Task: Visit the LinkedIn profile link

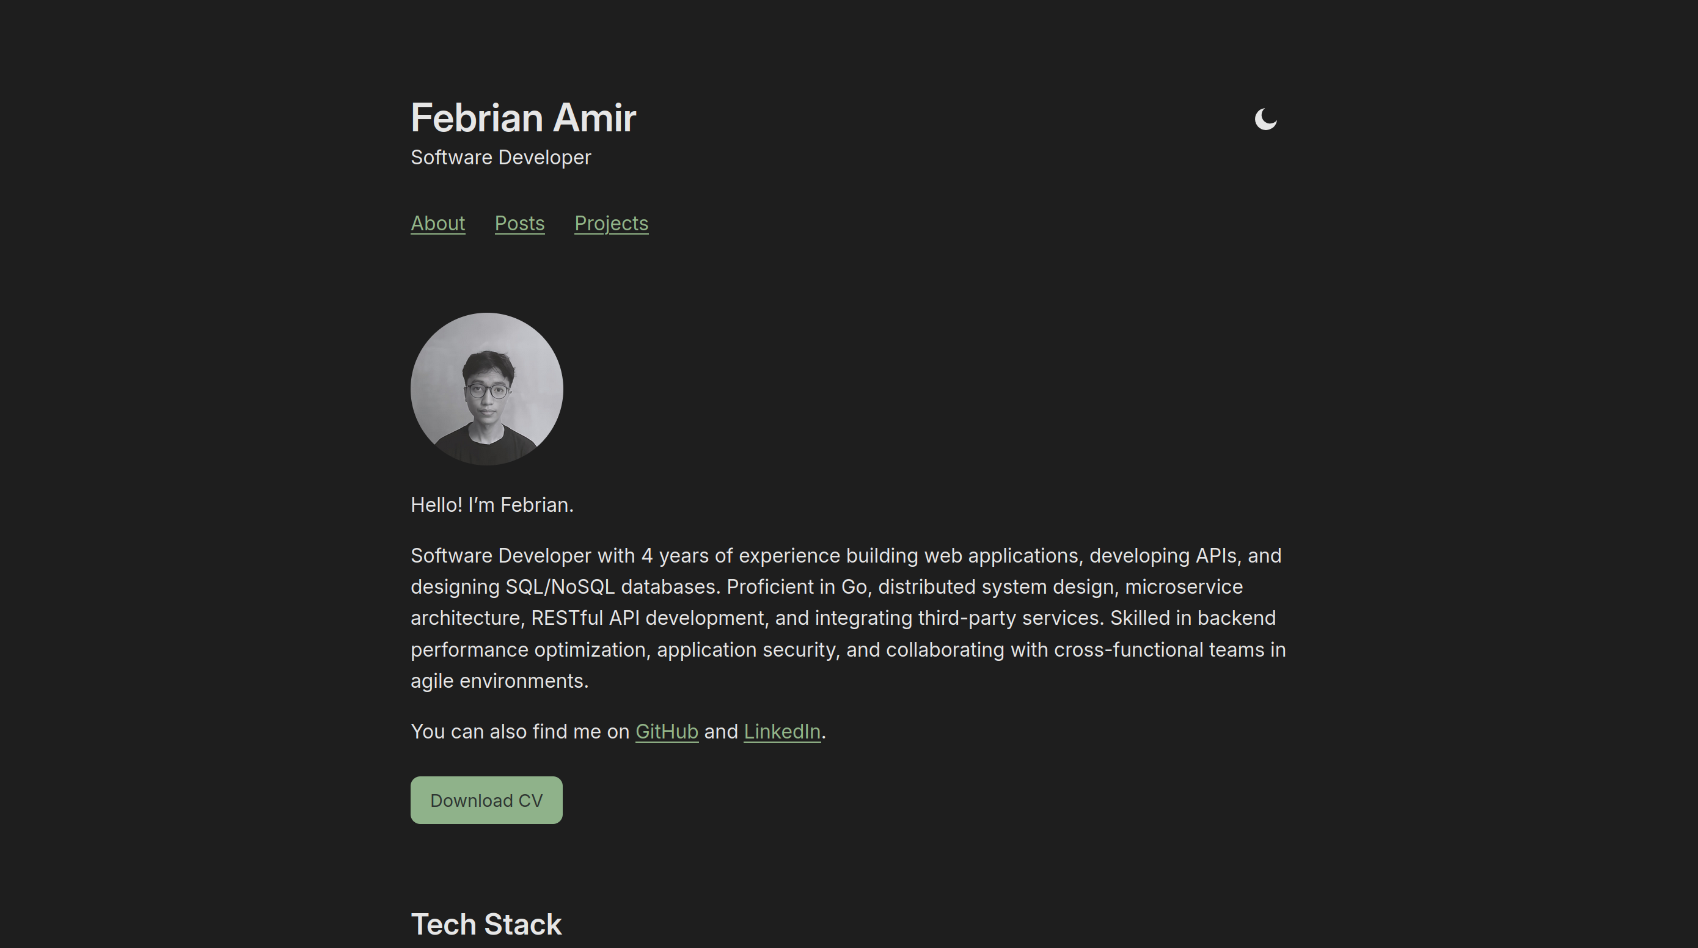Action: point(781,731)
